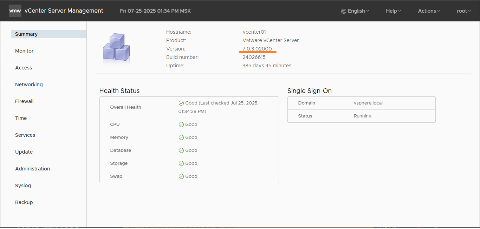Click the Overall Health green check icon
480x229 pixels.
click(x=181, y=103)
